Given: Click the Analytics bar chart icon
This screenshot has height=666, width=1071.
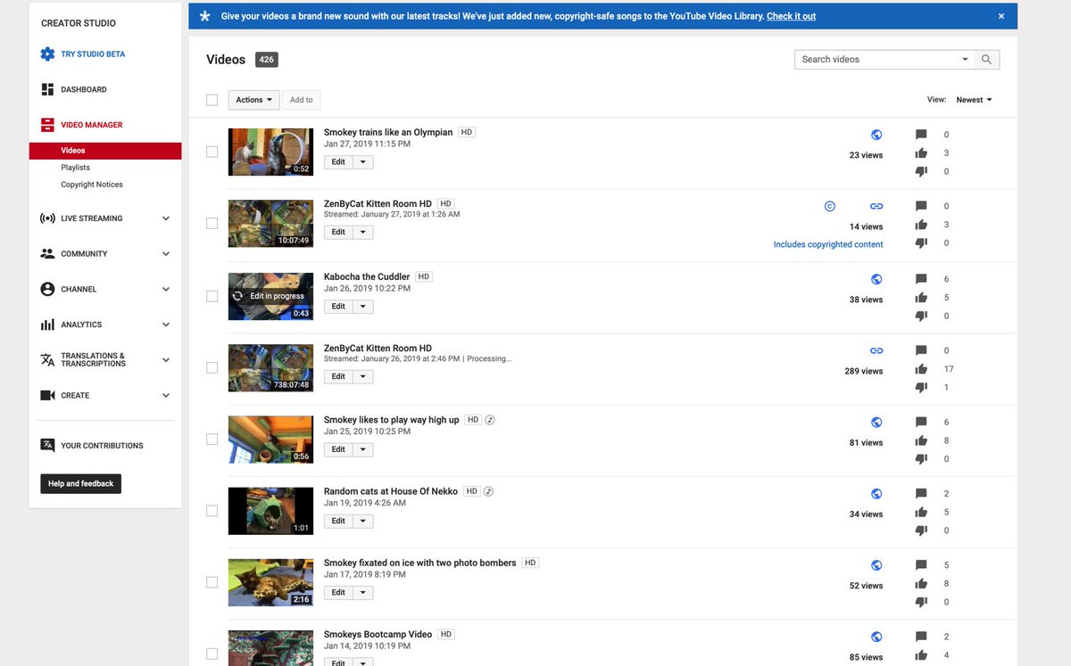Looking at the screenshot, I should coord(47,325).
